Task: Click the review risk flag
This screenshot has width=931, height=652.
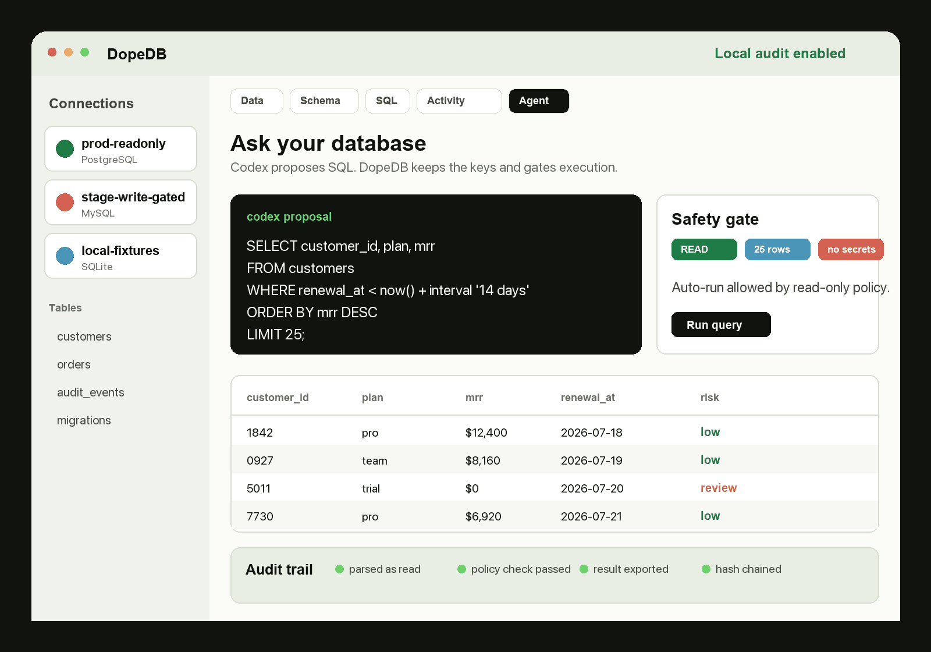Action: click(719, 488)
